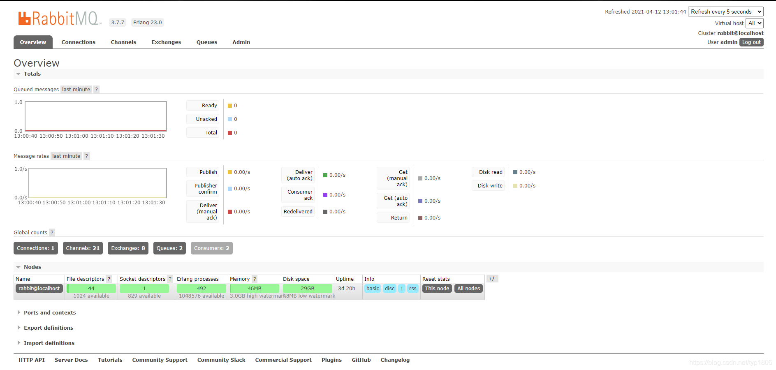This screenshot has width=776, height=370.
Task: Click the purple Consumer ack swatch
Action: click(x=325, y=195)
